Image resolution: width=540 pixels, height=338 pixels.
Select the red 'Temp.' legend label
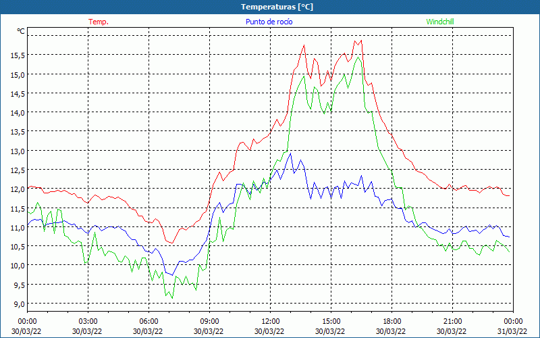pyautogui.click(x=99, y=22)
